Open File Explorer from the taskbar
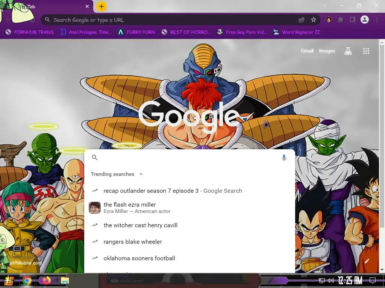385x288 pixels. pyautogui.click(x=65, y=280)
